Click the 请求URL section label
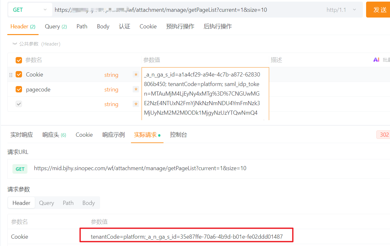The width and height of the screenshot is (390, 246). coord(18,152)
